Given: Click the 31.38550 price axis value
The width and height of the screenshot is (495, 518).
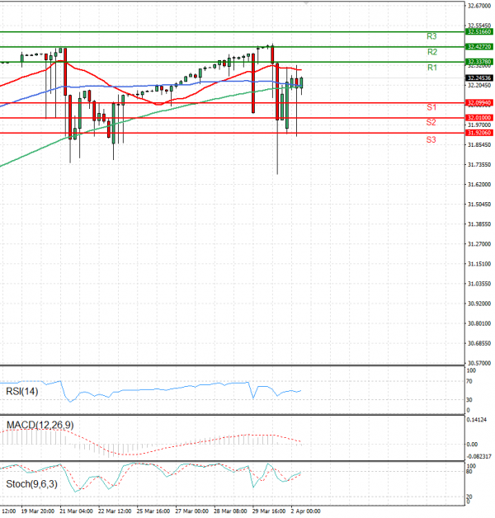Looking at the screenshot, I should (479, 224).
